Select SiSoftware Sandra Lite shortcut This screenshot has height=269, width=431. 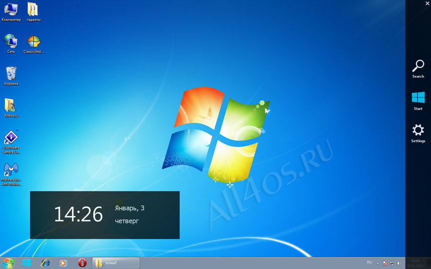coord(11,141)
